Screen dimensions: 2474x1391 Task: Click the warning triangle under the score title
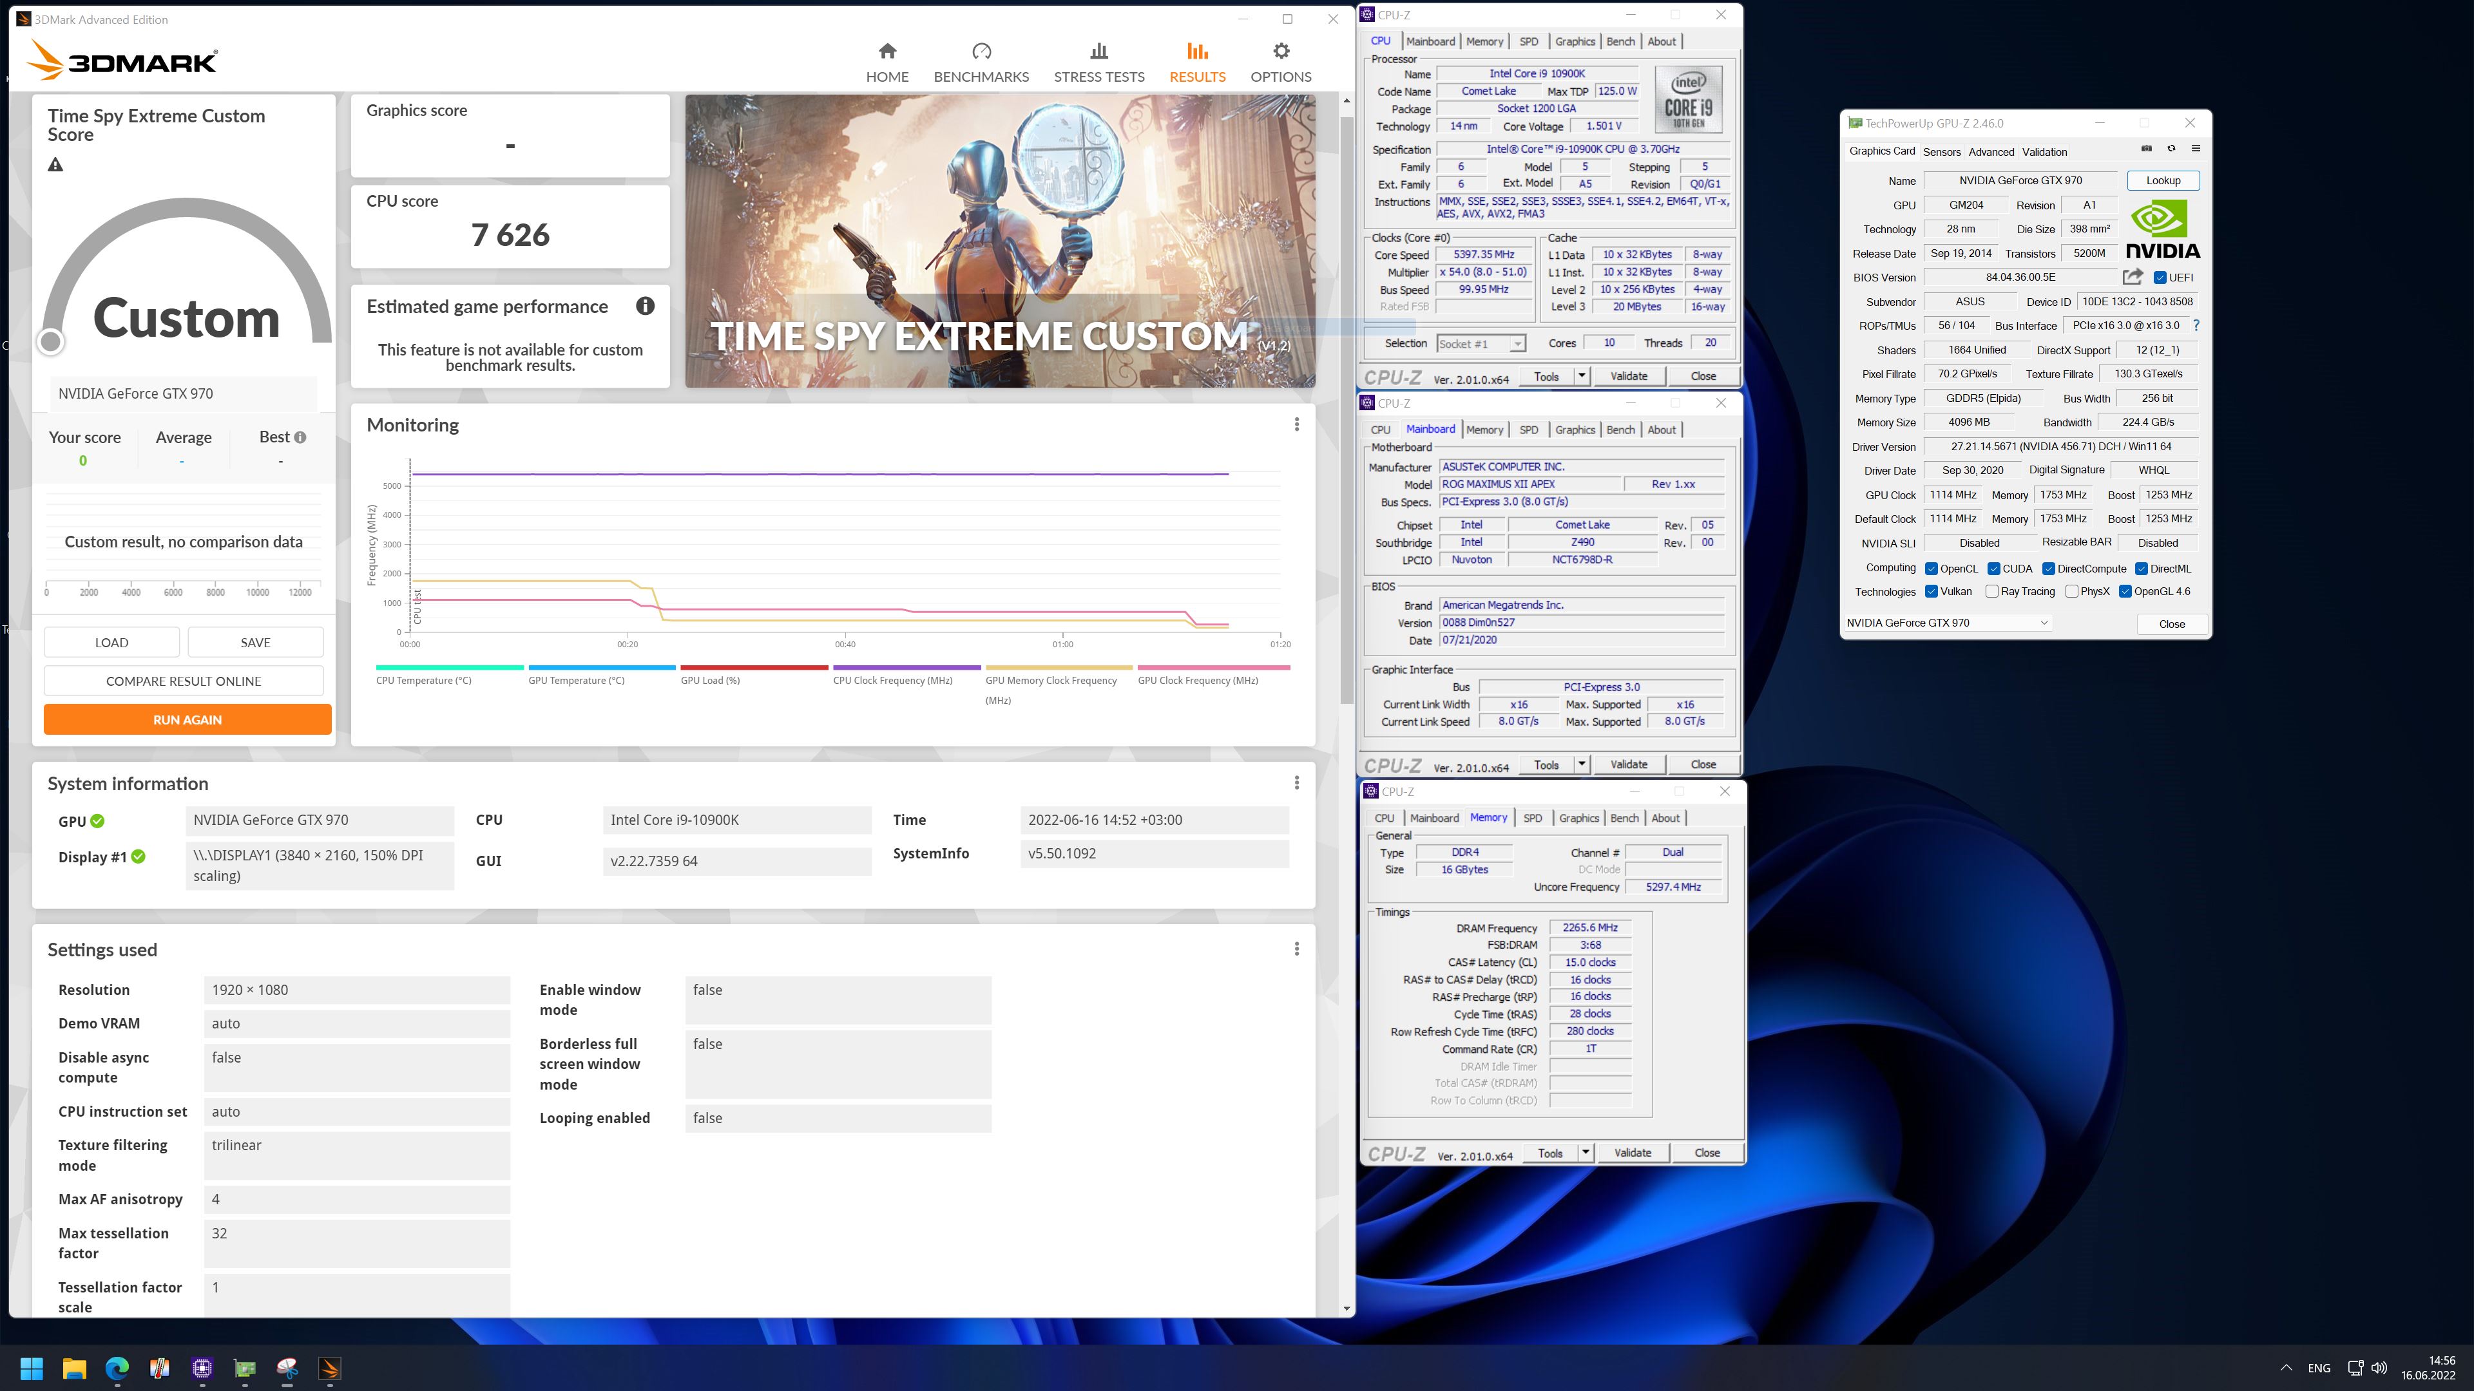[x=55, y=165]
